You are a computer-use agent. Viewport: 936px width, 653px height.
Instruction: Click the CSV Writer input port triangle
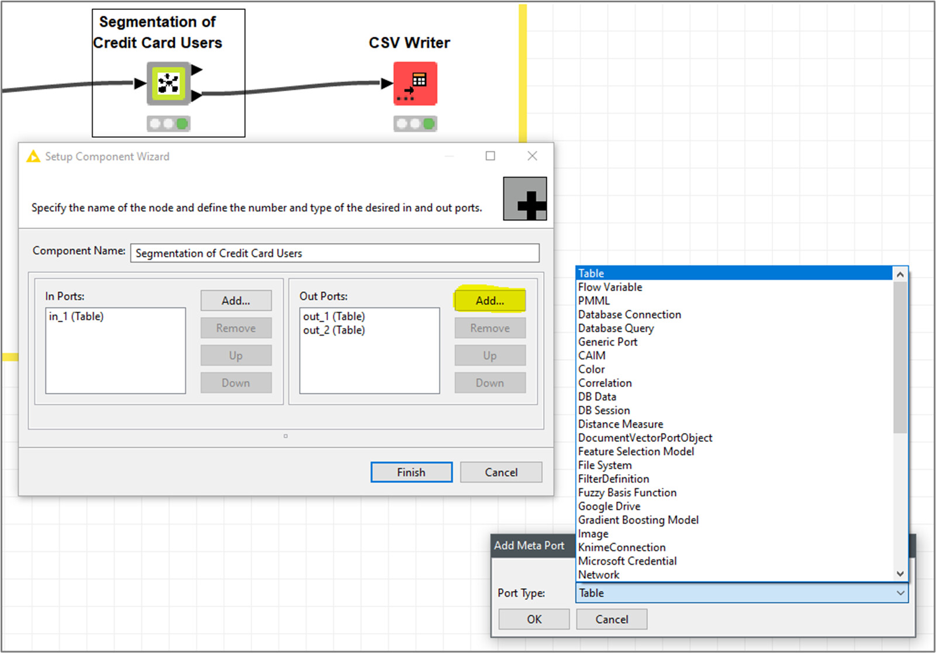point(386,84)
